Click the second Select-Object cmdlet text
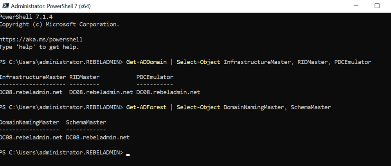 198,107
